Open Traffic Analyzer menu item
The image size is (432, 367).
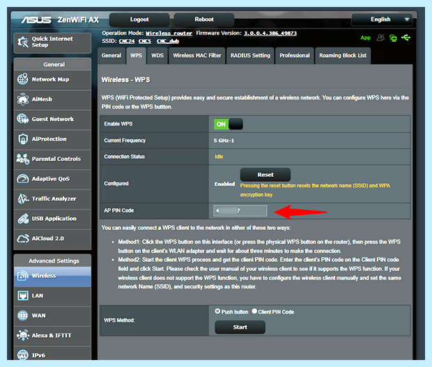click(x=52, y=198)
